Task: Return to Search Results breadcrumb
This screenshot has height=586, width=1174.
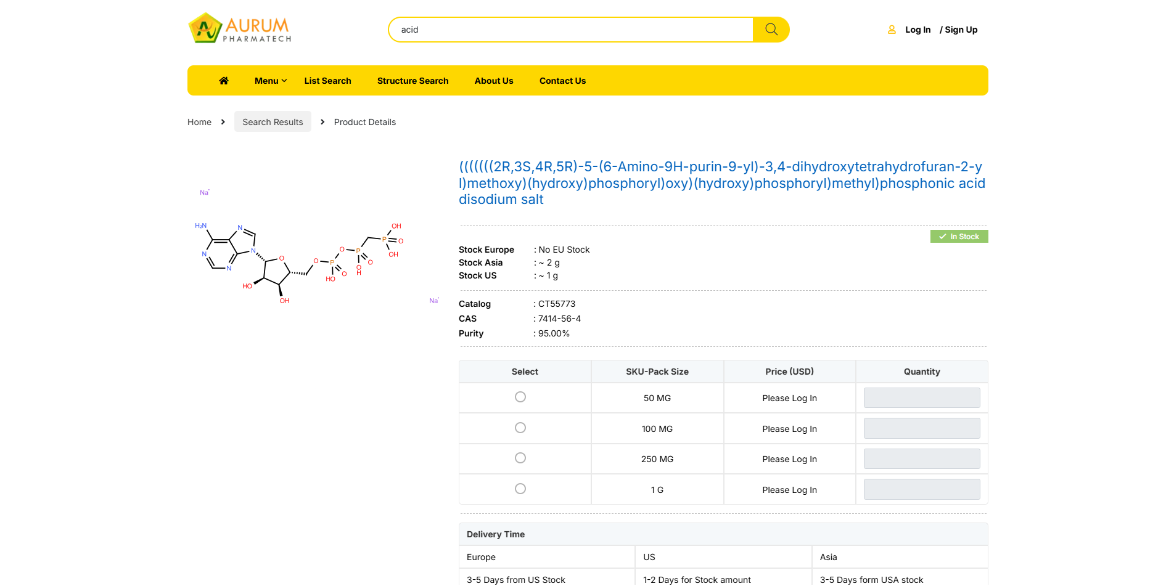Action: pyautogui.click(x=273, y=122)
